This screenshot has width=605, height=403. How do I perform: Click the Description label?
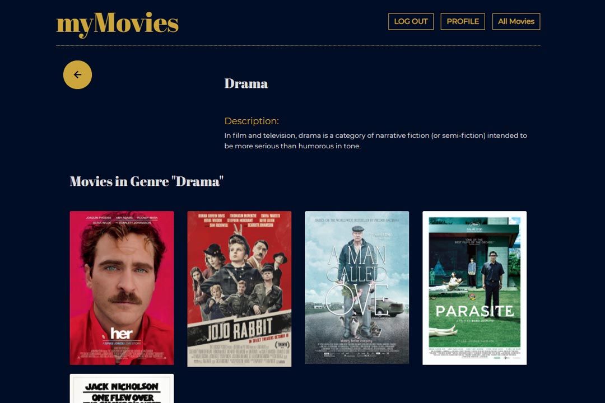[252, 121]
